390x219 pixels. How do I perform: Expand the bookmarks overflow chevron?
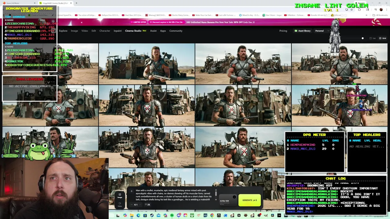[x=367, y=15]
